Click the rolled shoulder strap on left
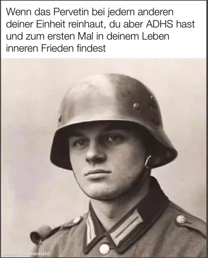The width and height of the screenshot is (208, 258). click(40, 233)
